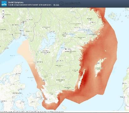Click the pale orange Skagerrak impact area
Viewport: 129px width, 113px height.
(x=24, y=50)
